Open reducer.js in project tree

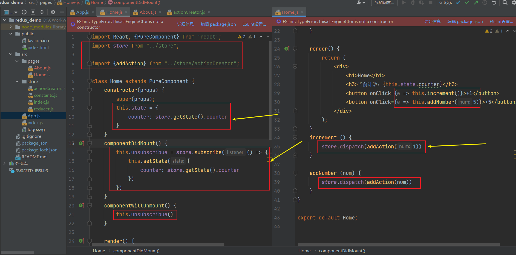[44, 109]
